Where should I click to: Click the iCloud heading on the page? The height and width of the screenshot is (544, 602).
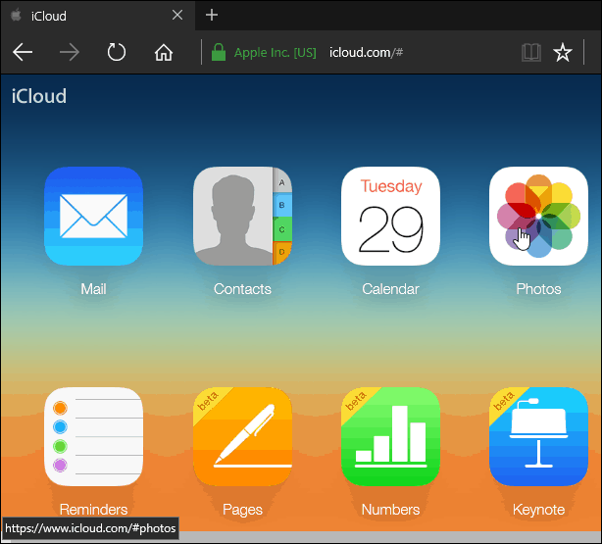pyautogui.click(x=39, y=96)
